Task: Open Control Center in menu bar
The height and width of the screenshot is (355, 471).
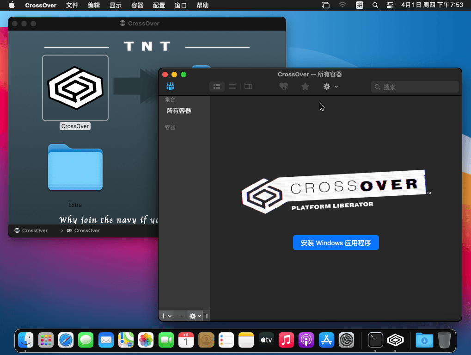Action: 390,5
